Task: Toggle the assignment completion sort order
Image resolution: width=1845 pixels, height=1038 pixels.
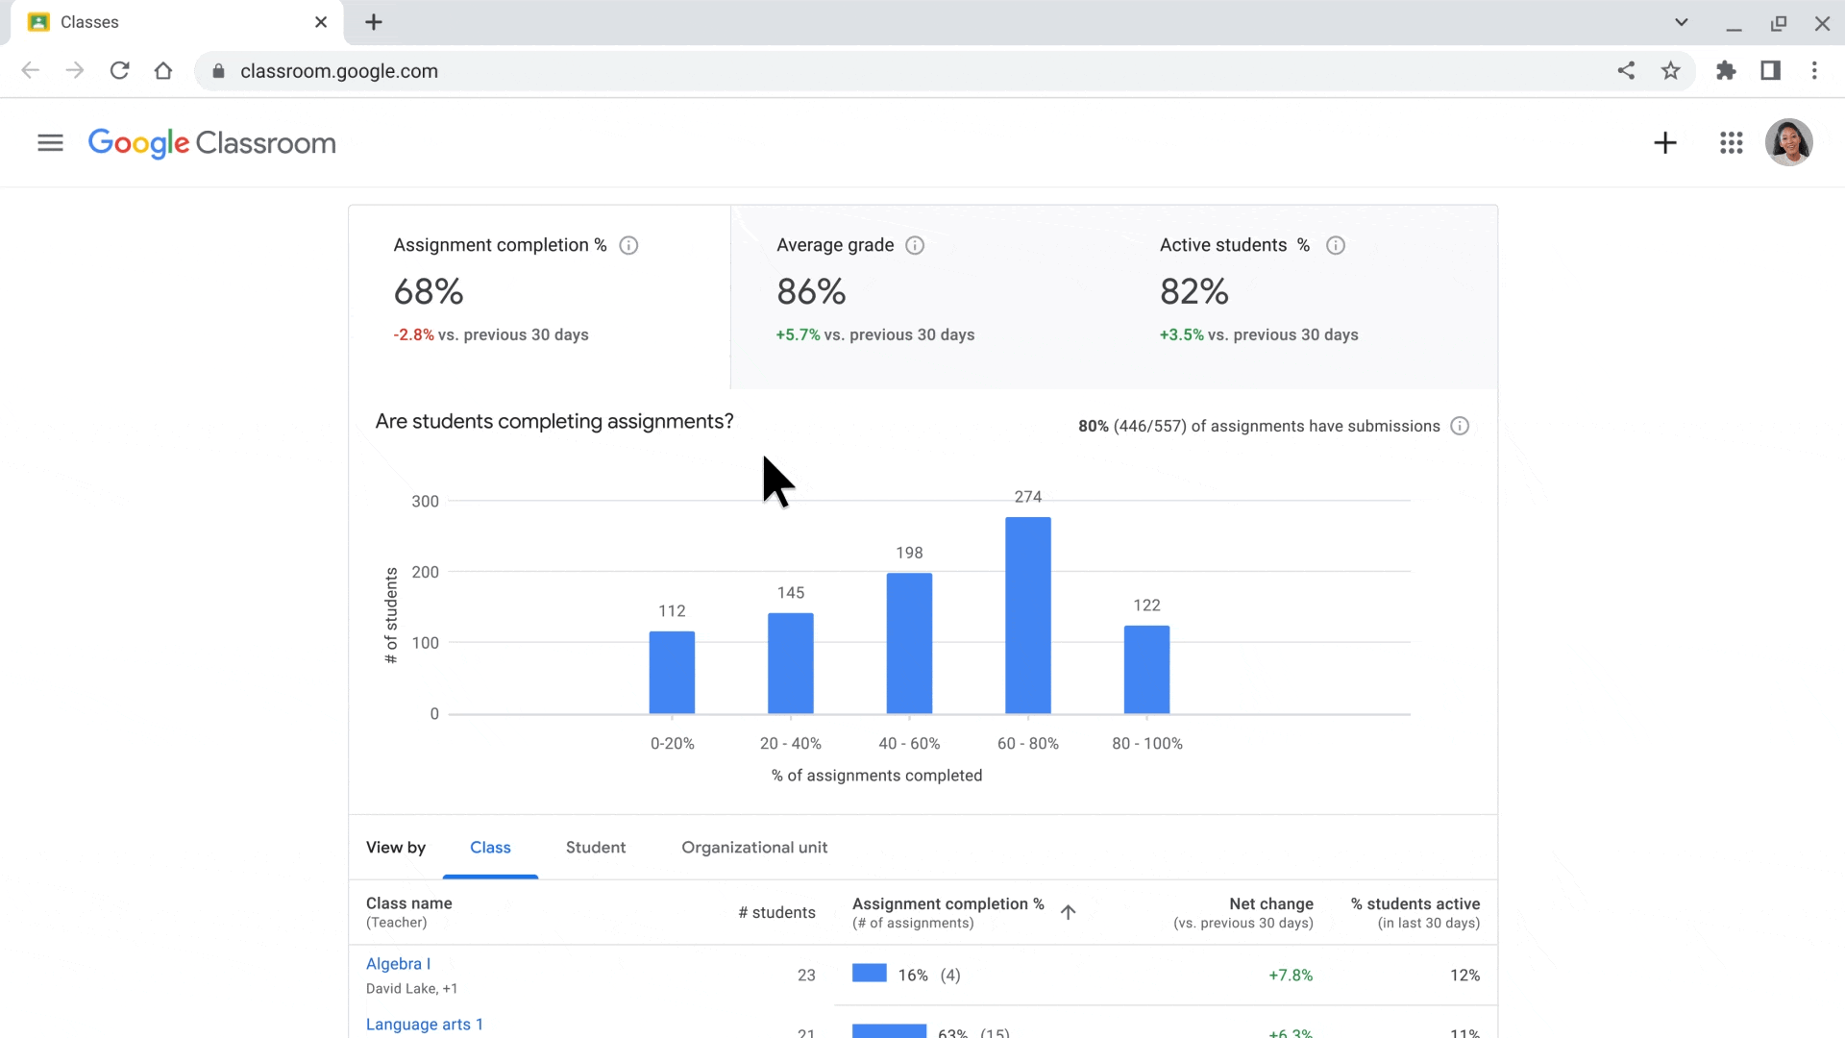Action: click(1069, 911)
